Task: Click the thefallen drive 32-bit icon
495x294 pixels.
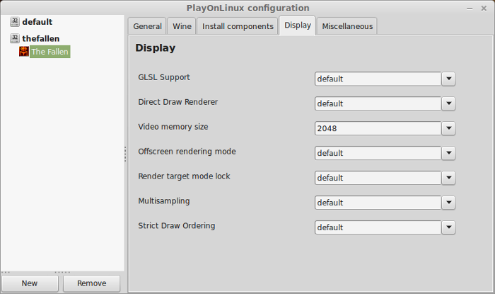Action: coord(15,38)
